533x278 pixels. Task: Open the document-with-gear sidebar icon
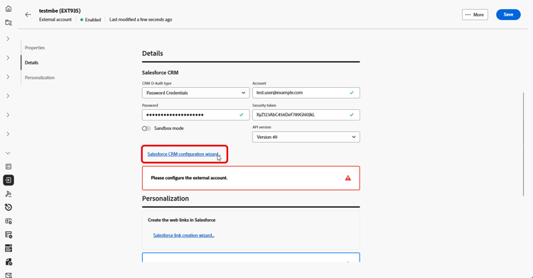pyautogui.click(x=9, y=262)
